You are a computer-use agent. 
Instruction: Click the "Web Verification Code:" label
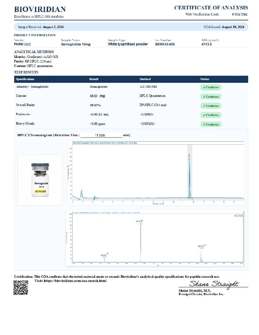tap(202, 14)
